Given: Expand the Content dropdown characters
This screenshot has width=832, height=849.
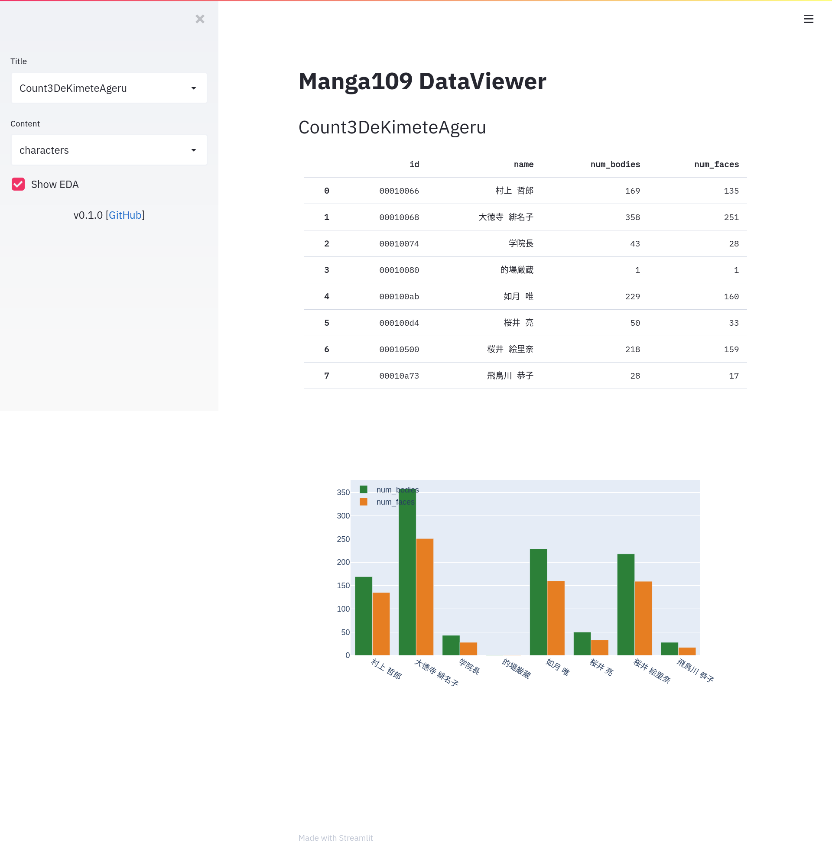Looking at the screenshot, I should [x=101, y=150].
